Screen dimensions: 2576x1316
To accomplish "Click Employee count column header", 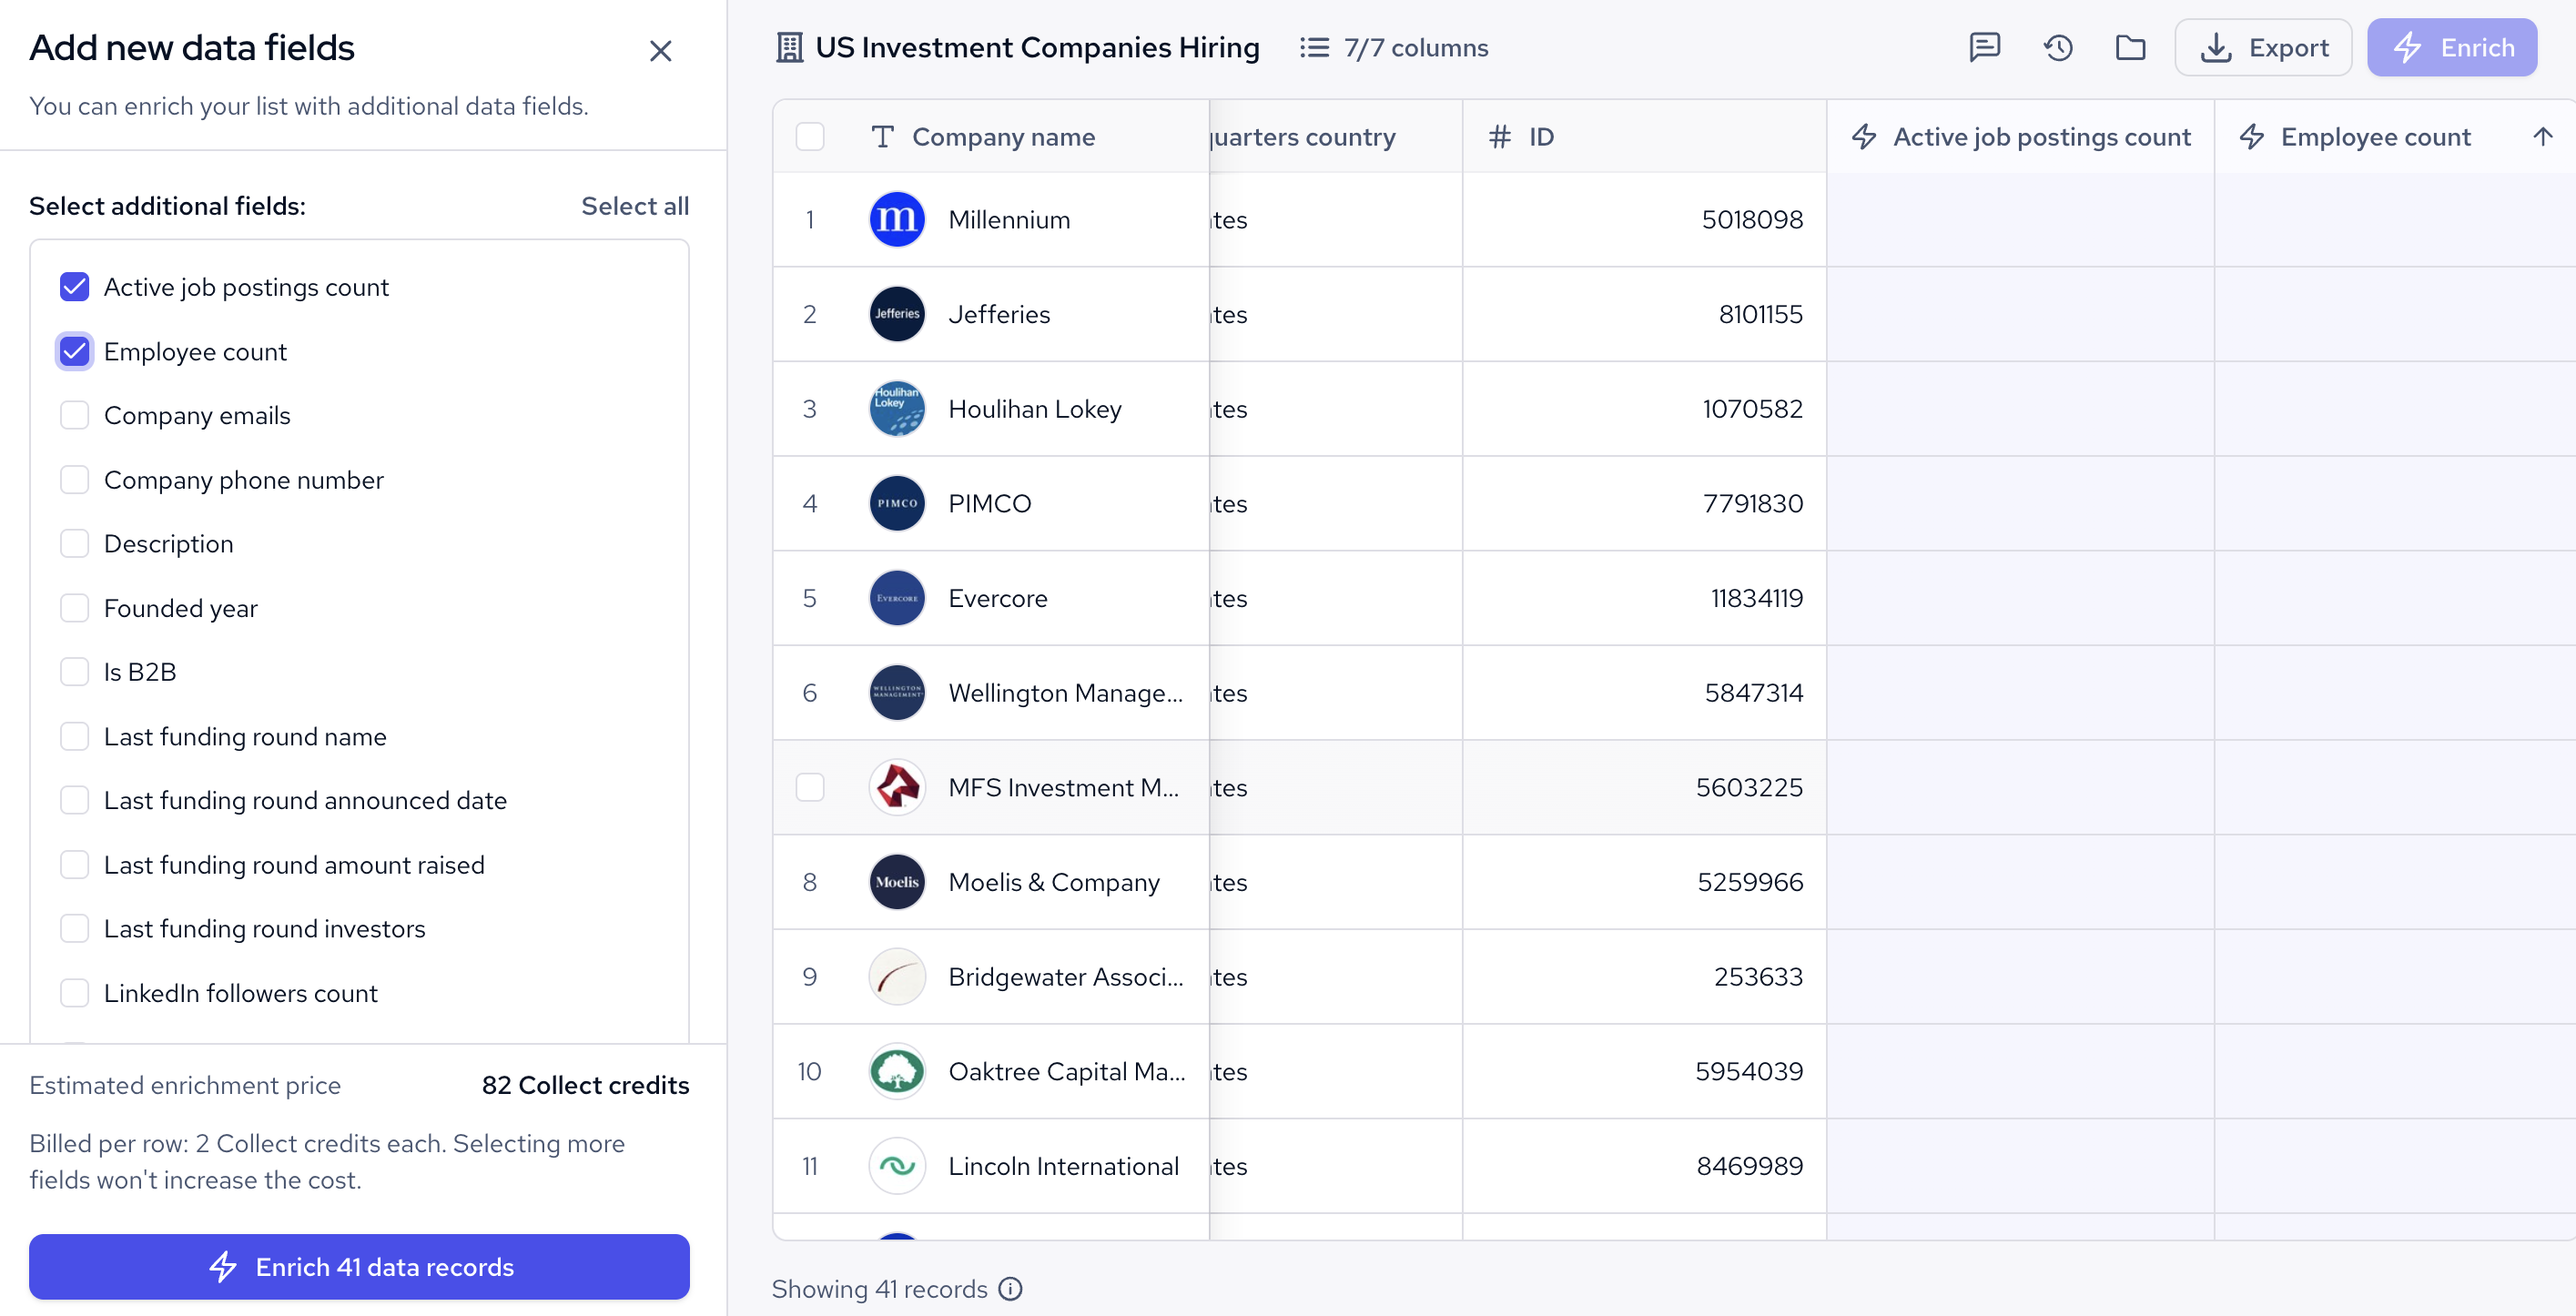I will click(2376, 136).
